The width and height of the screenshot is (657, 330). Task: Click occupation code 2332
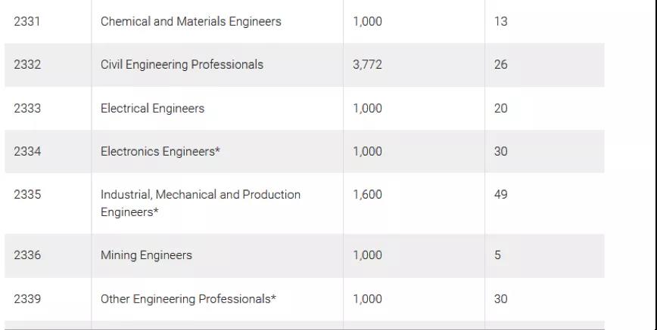(27, 64)
